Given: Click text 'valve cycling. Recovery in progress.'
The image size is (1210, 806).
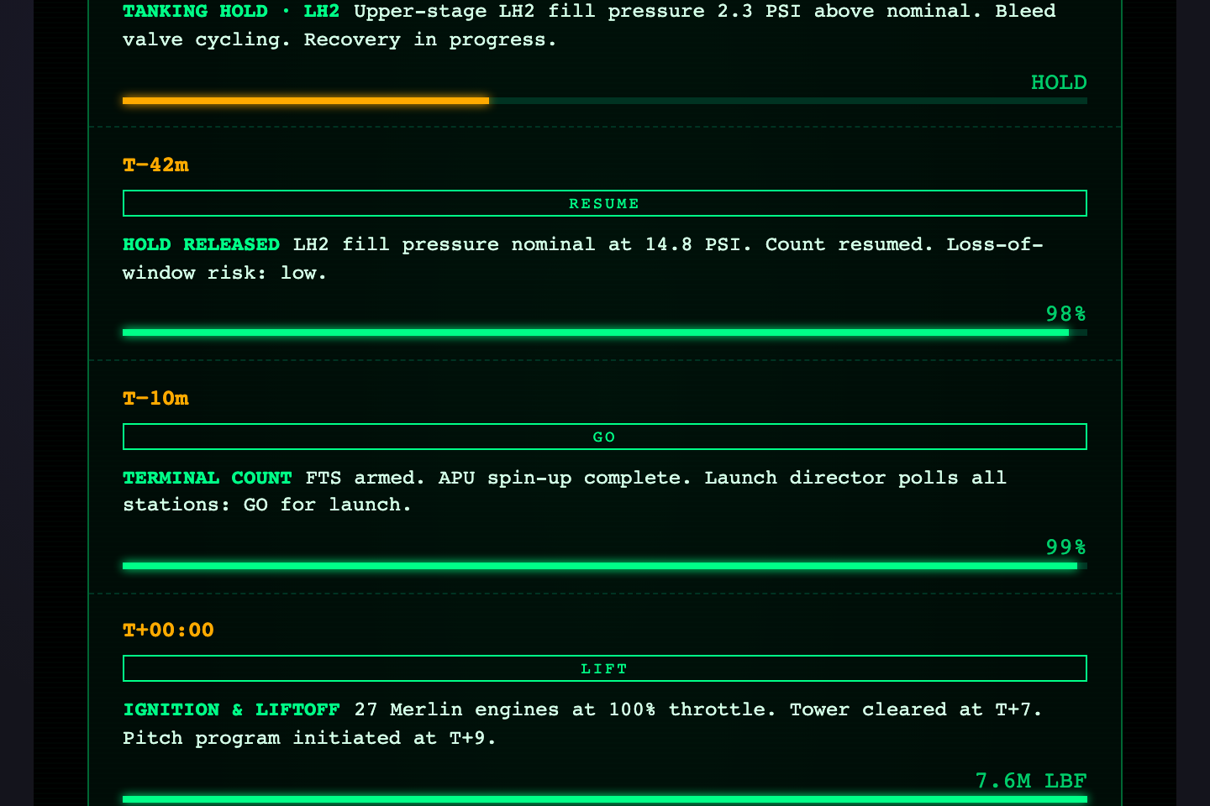Looking at the screenshot, I should point(339,39).
